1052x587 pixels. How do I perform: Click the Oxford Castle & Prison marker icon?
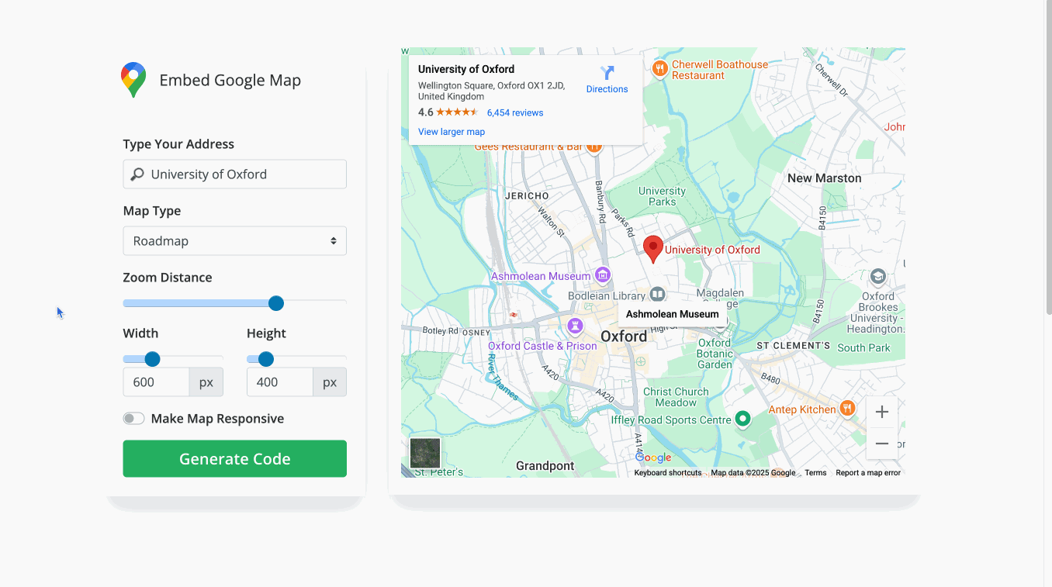575,325
